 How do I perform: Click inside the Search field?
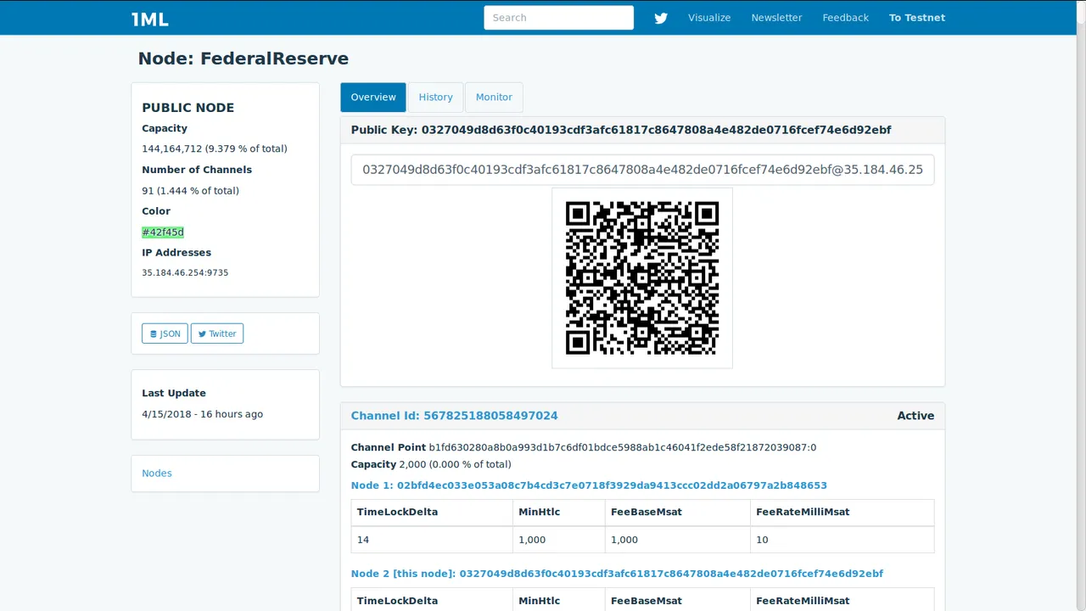tap(558, 18)
